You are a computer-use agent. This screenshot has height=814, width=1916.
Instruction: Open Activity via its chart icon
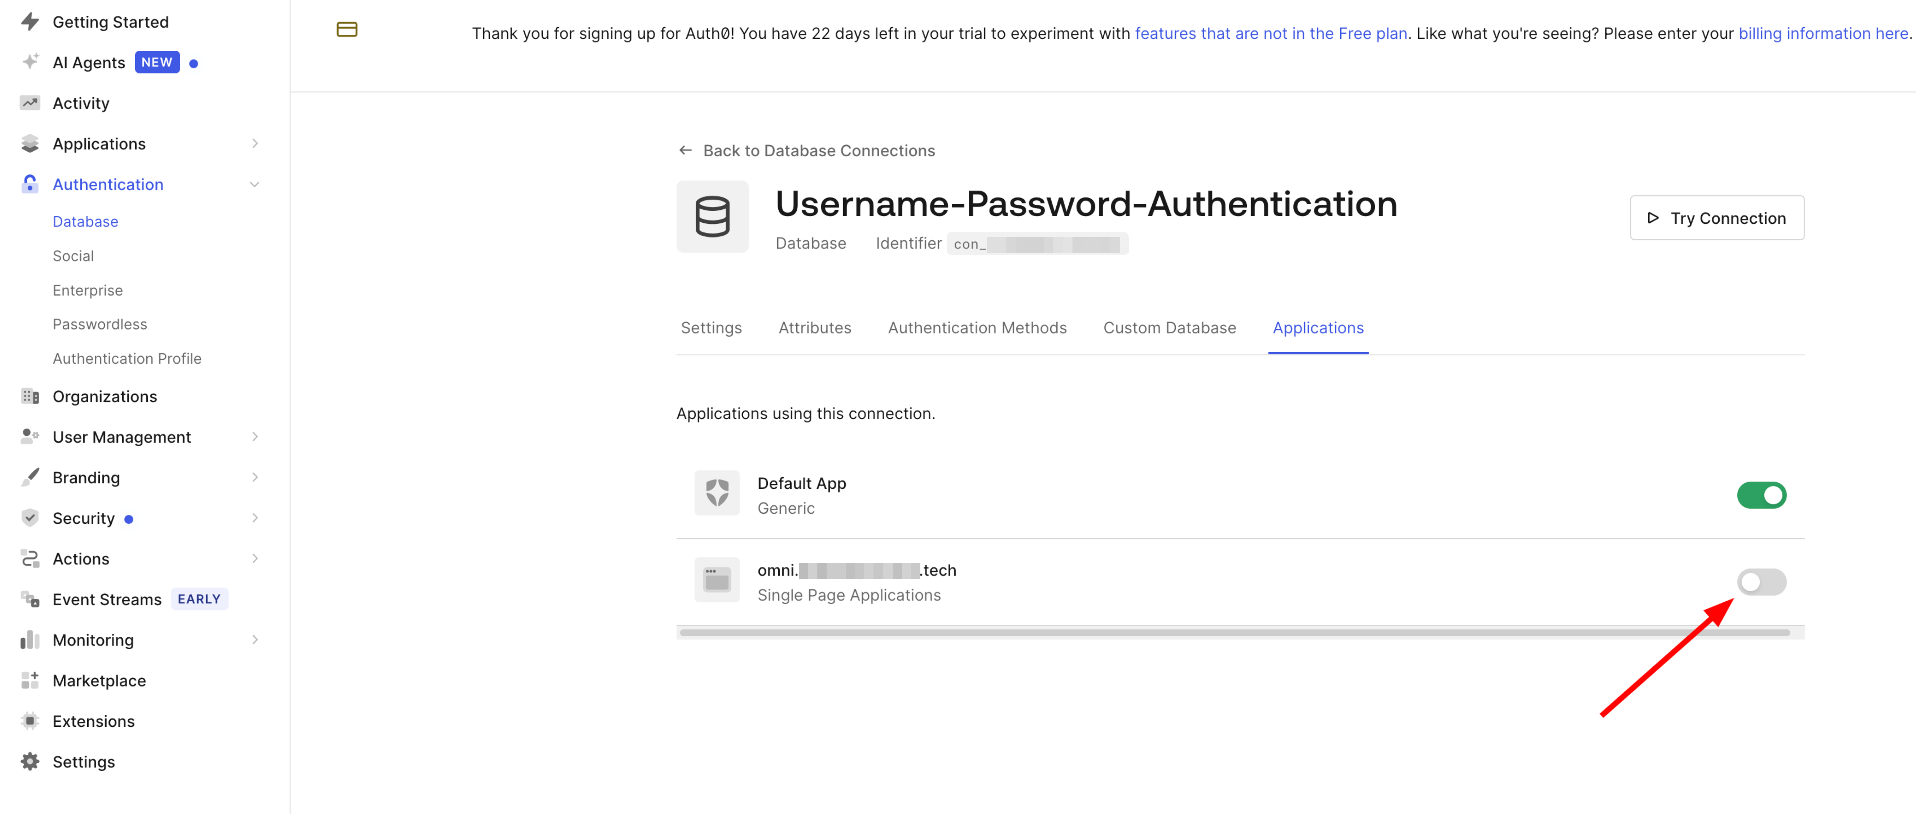click(x=30, y=103)
